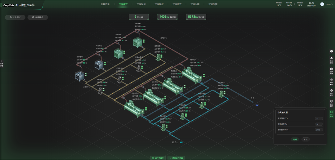The width and height of the screenshot is (335, 160).
Task: Switch to 常规模式 mode
Action: point(38,17)
